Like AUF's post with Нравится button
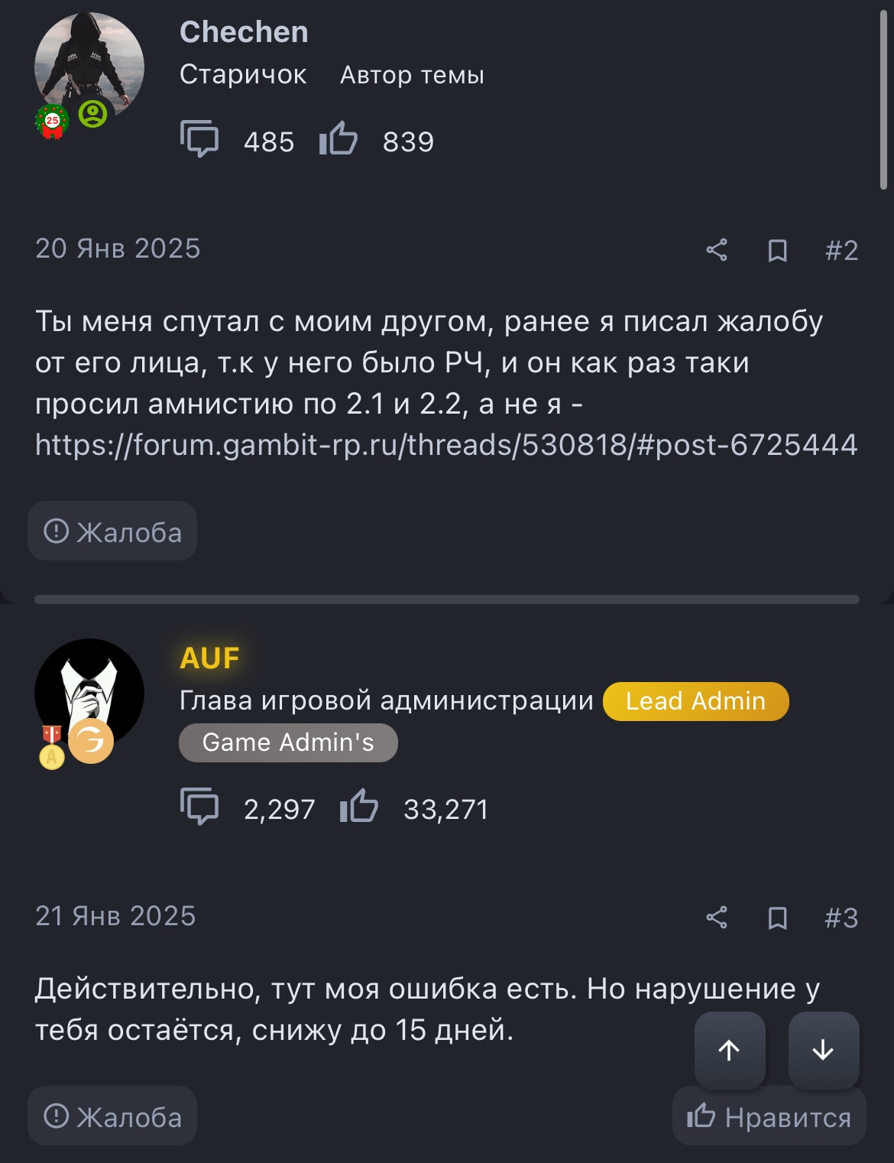The height and width of the screenshot is (1163, 894). click(x=769, y=1116)
